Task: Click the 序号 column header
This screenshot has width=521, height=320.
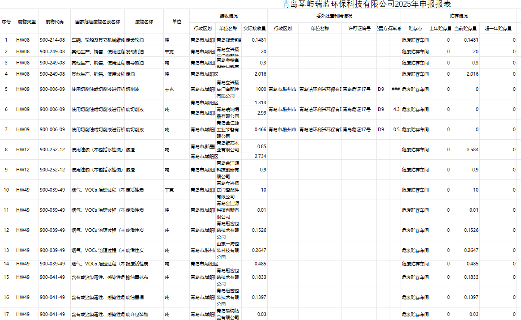Action: [x=6, y=22]
